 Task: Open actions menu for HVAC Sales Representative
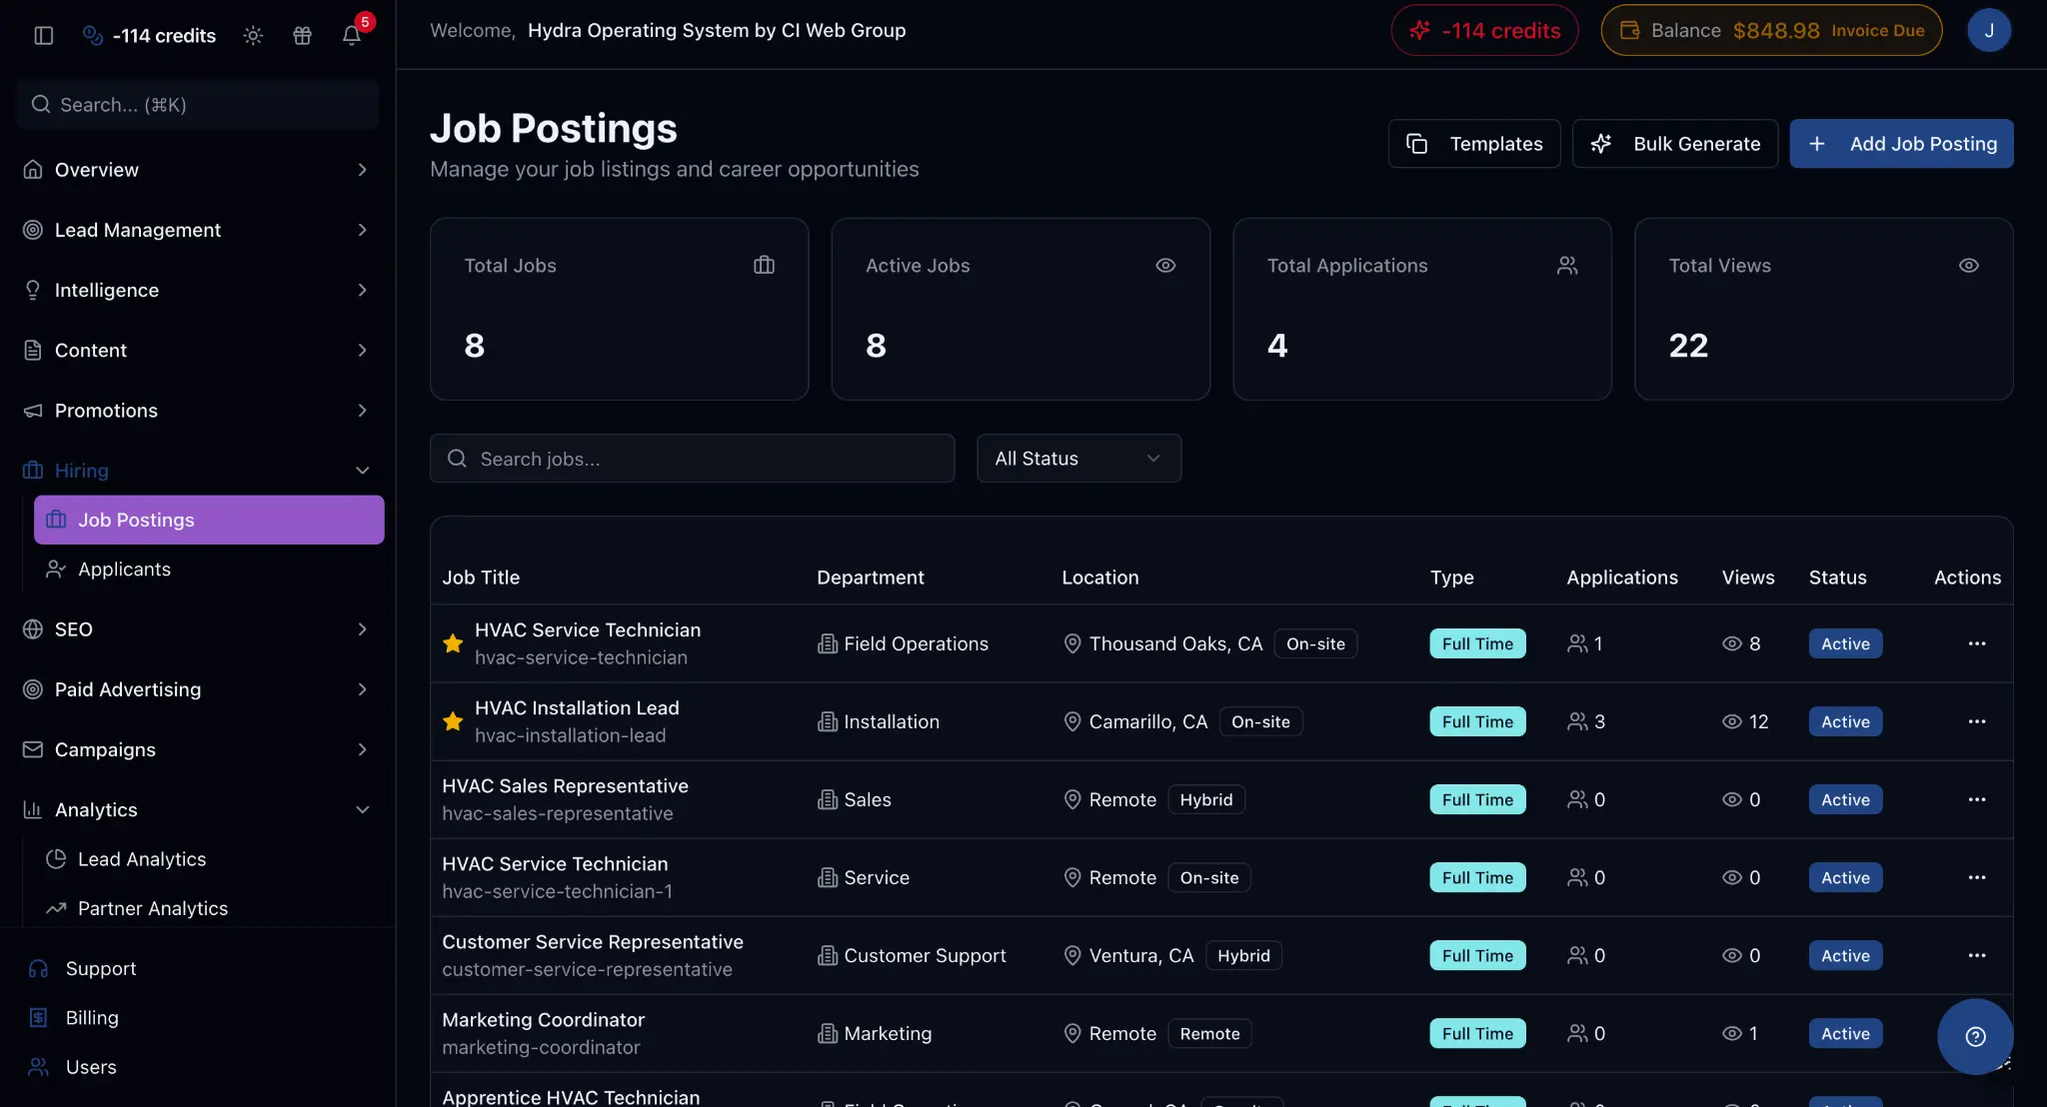(x=1977, y=799)
